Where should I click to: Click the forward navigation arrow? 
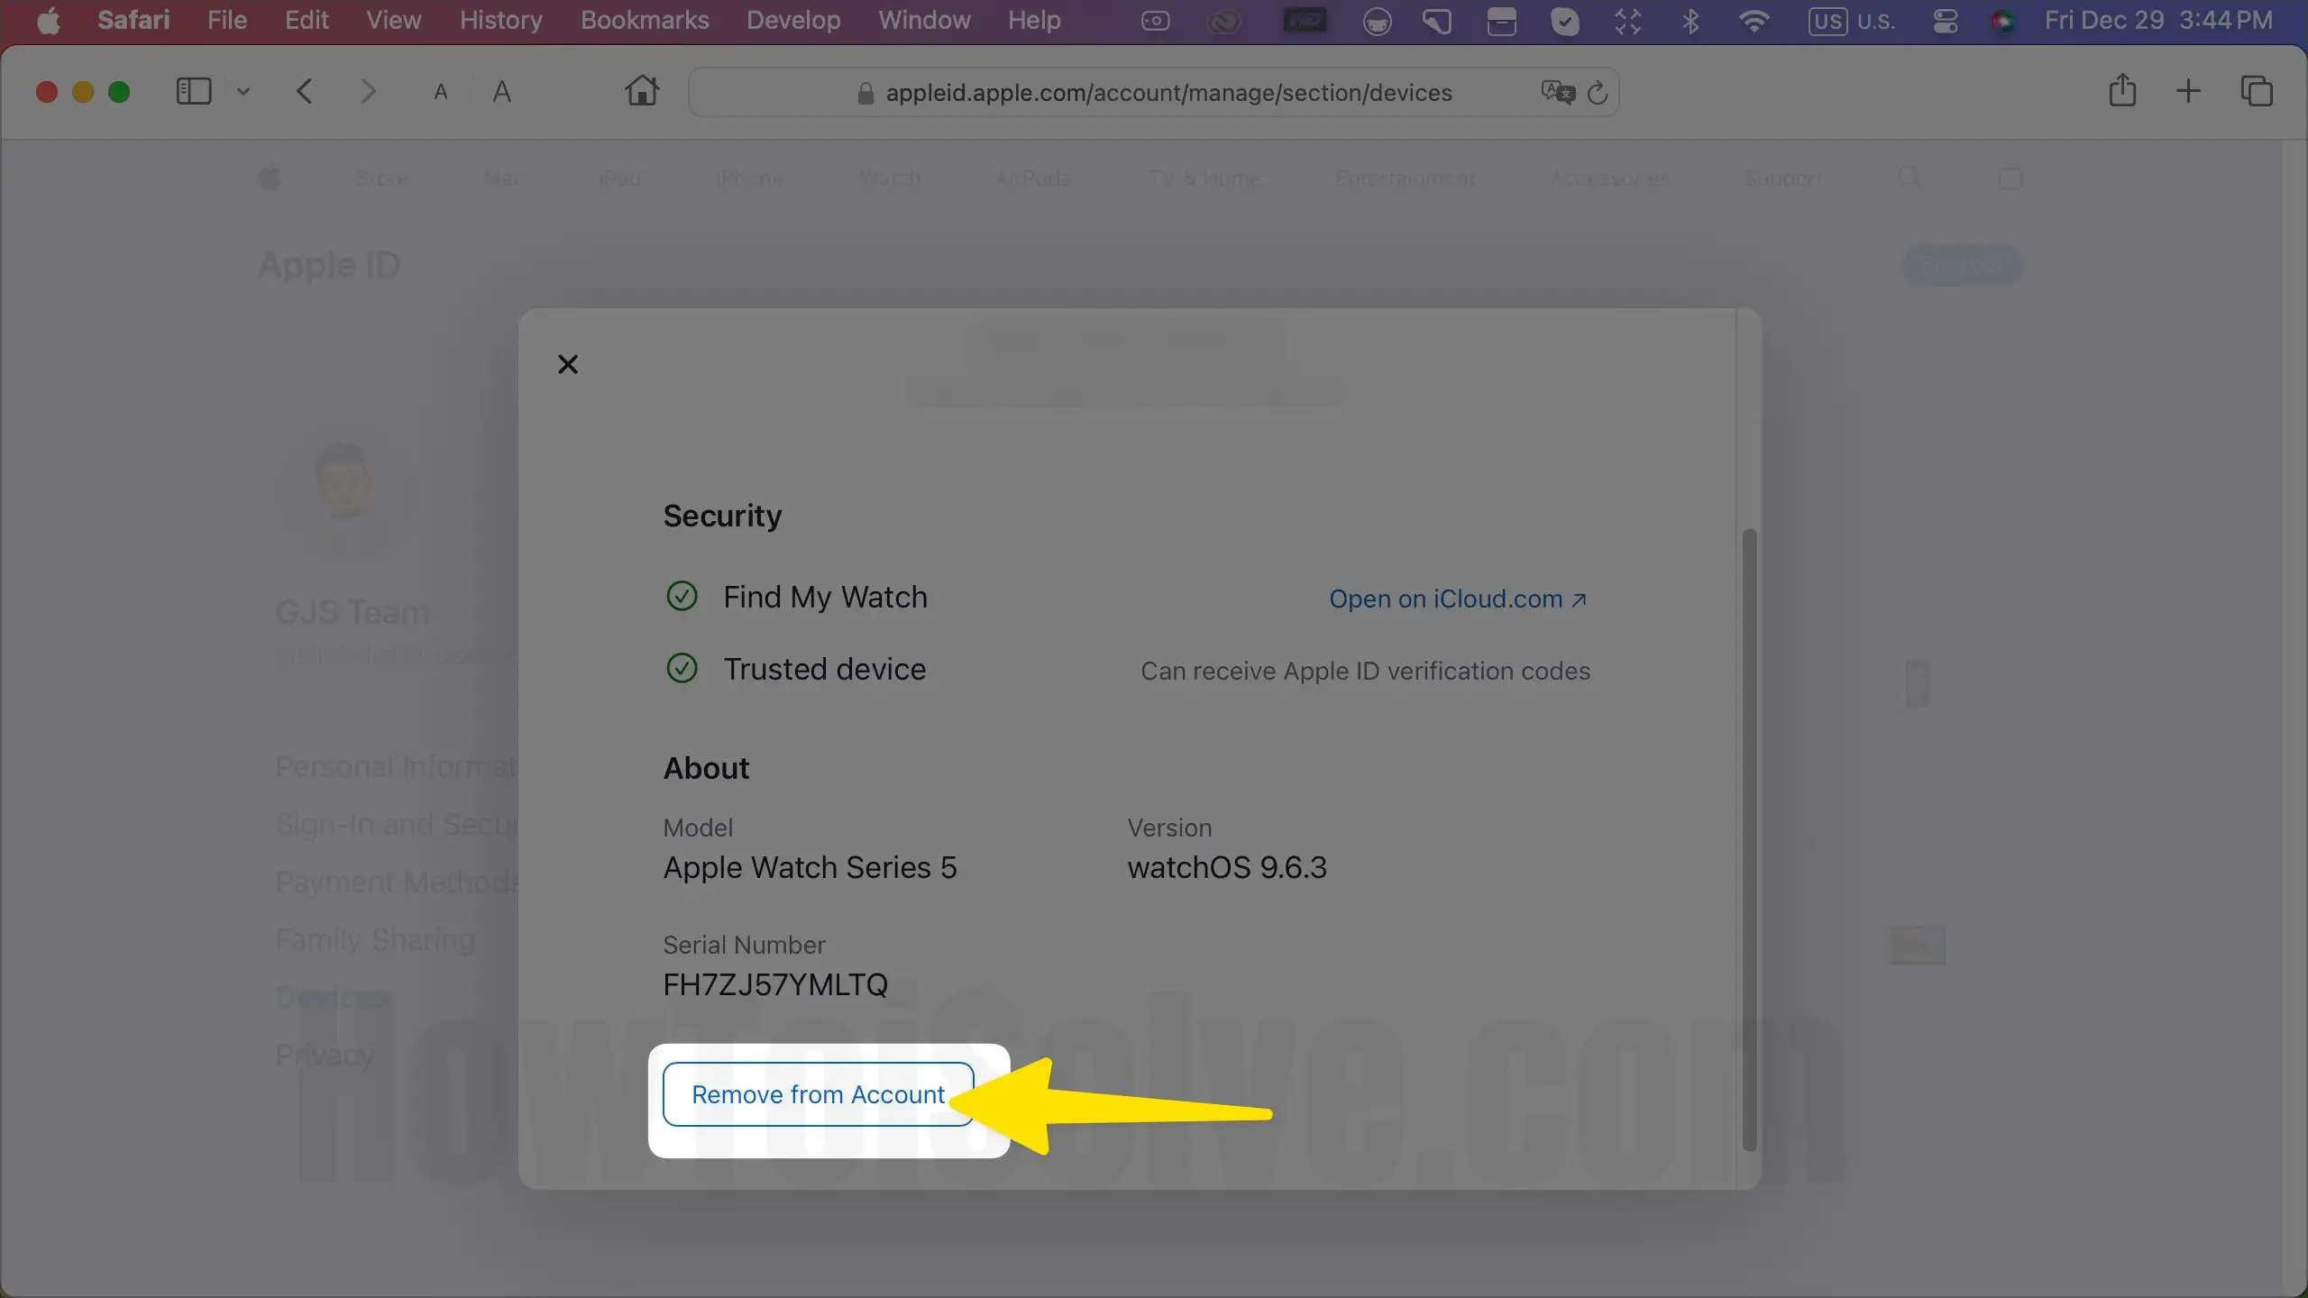pyautogui.click(x=367, y=91)
